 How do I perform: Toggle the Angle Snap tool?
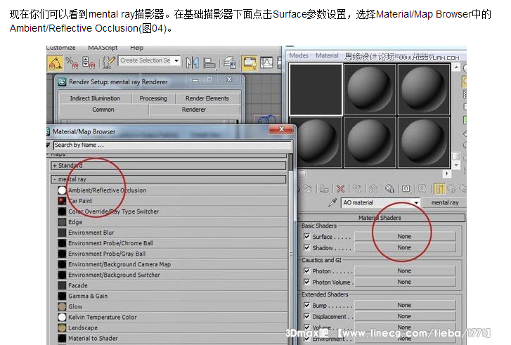pos(56,63)
